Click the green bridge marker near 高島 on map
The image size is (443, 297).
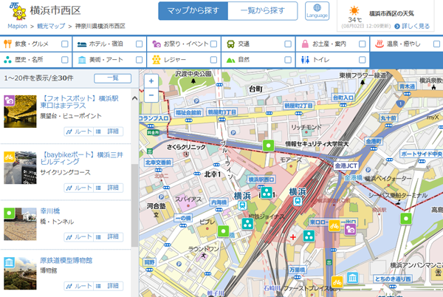pos(405,218)
